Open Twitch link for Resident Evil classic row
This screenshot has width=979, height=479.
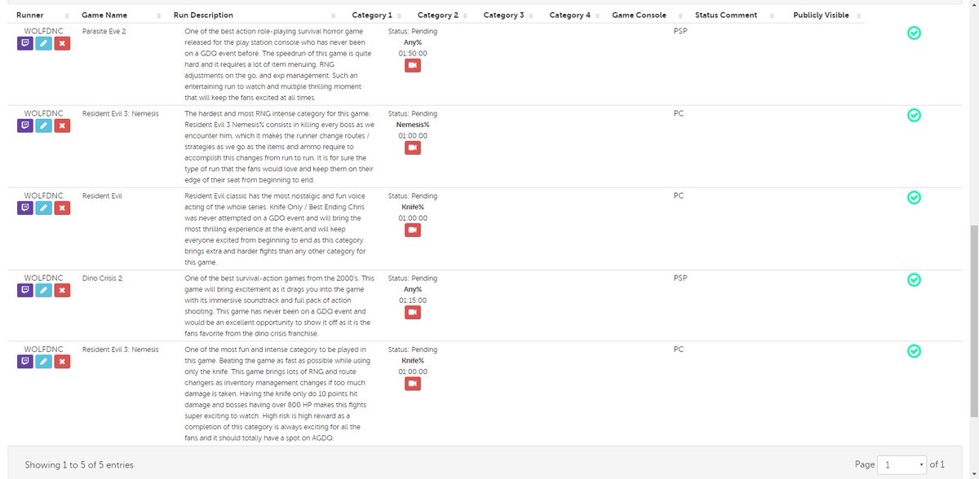click(25, 208)
